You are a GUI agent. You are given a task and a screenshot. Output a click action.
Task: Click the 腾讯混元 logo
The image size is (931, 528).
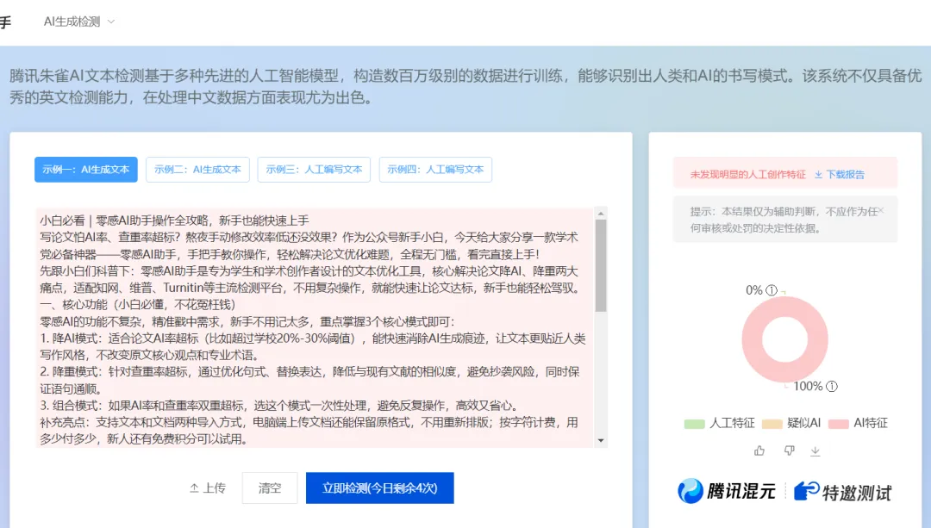coord(727,491)
